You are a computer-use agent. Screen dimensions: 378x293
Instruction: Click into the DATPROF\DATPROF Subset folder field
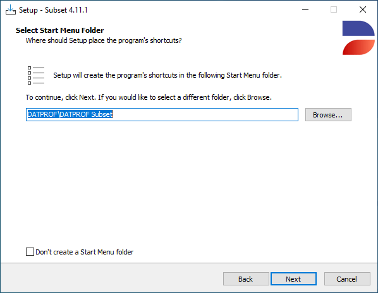(162, 114)
